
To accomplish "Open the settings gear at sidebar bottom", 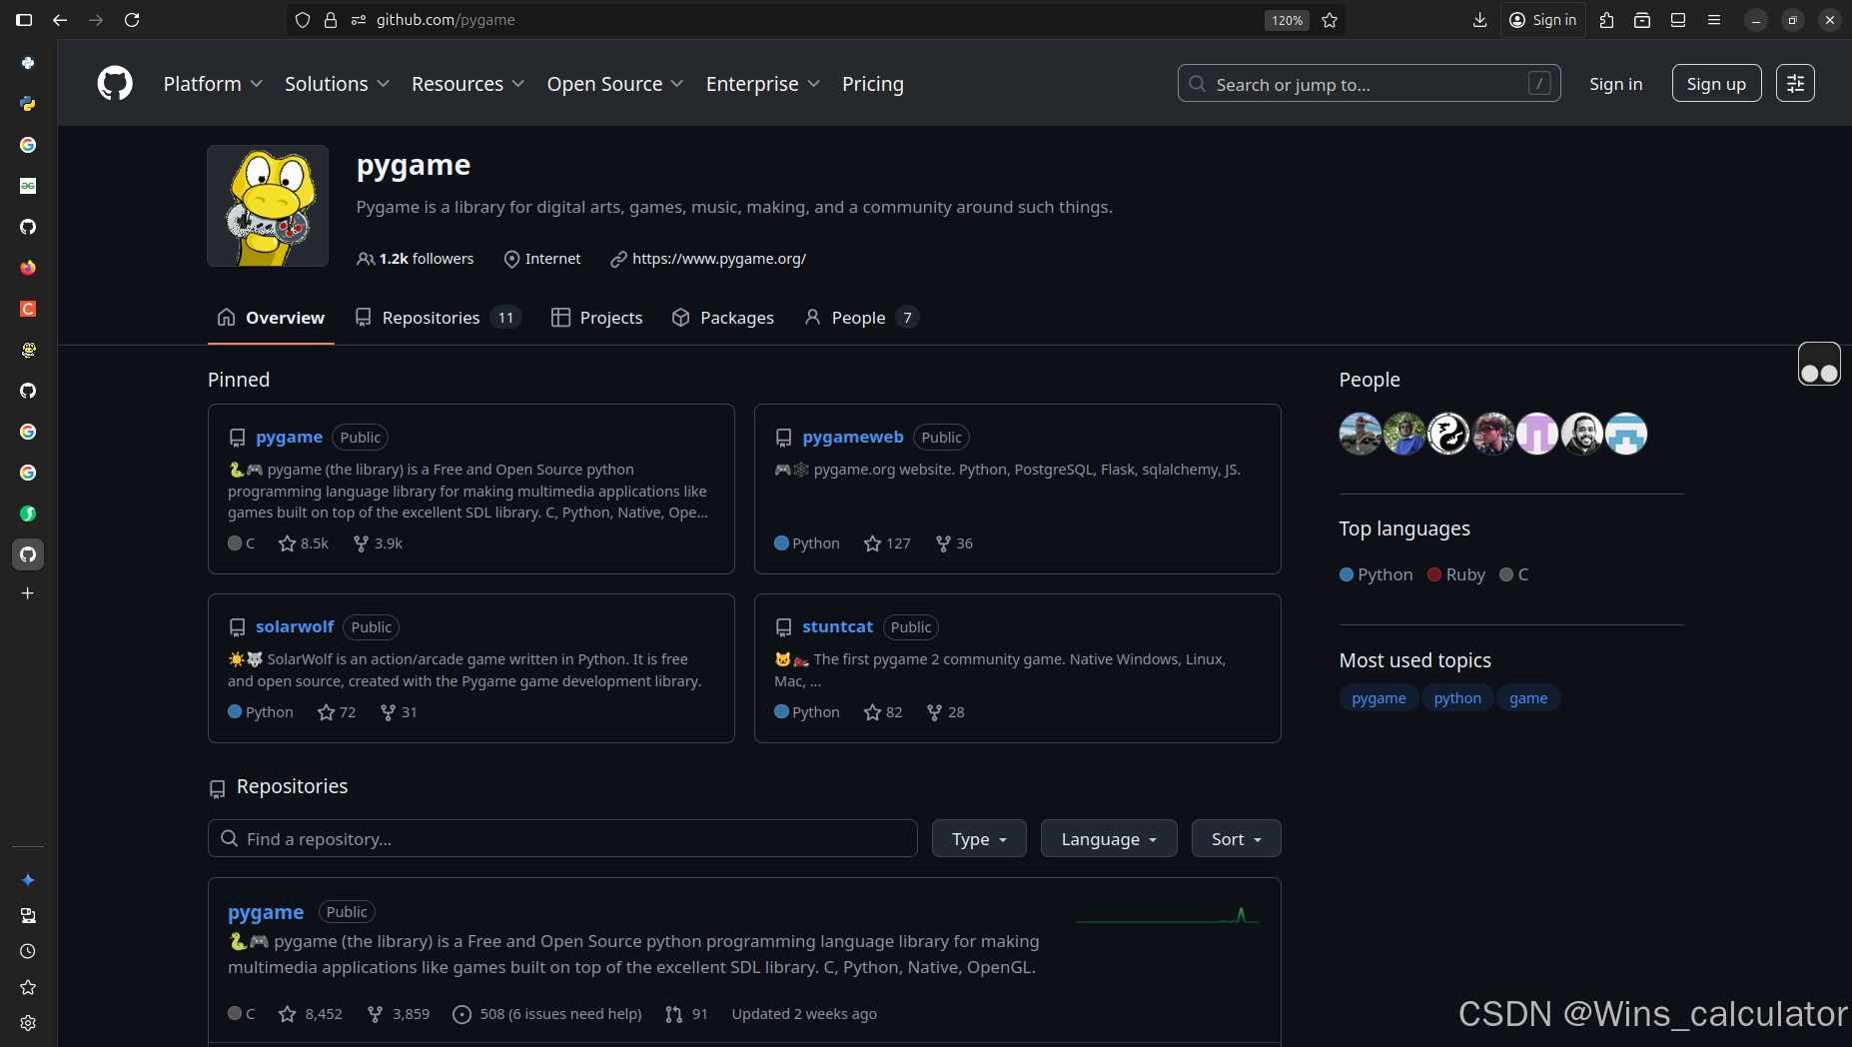I will (27, 1023).
